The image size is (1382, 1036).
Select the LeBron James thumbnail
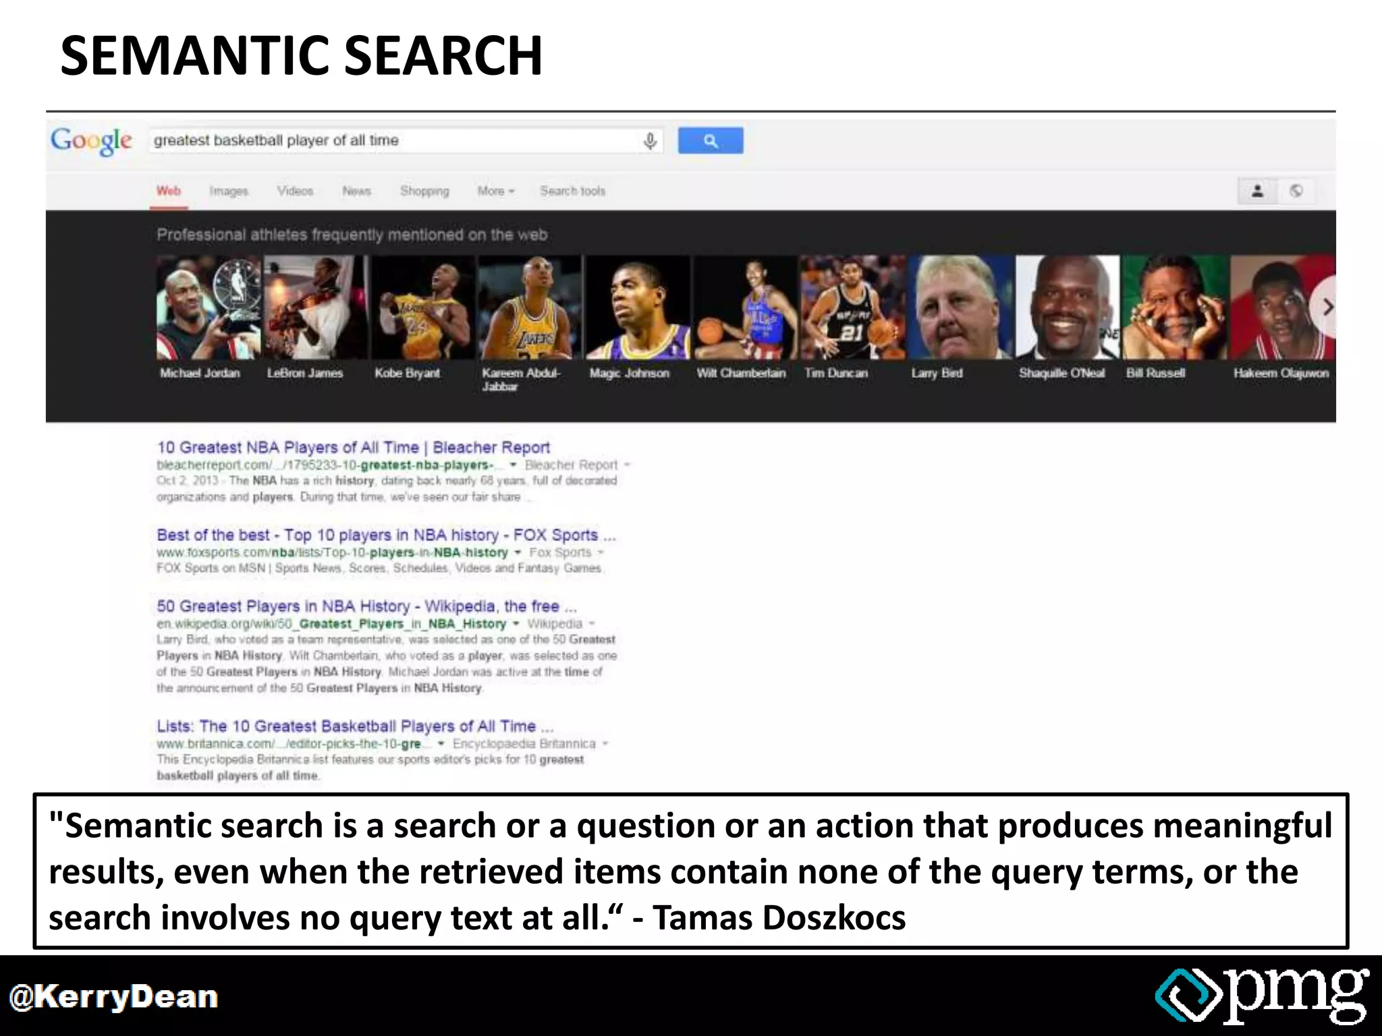tap(316, 308)
